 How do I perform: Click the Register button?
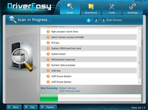pyautogui.click(x=48, y=107)
